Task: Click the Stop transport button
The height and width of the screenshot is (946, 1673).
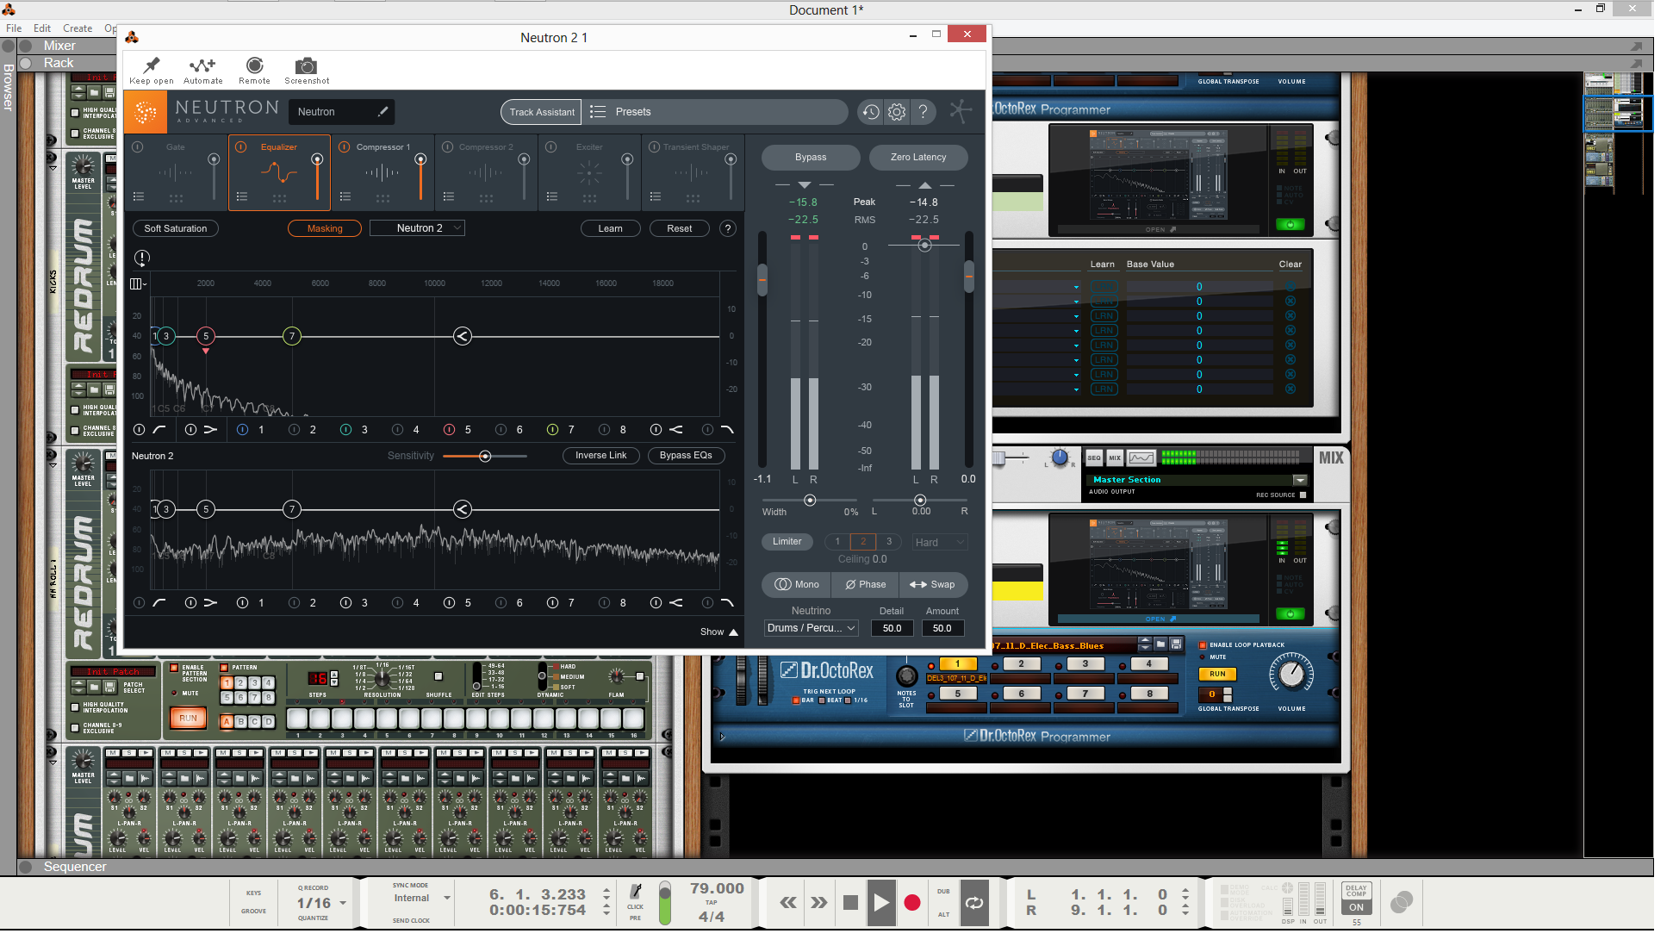Action: click(x=850, y=902)
